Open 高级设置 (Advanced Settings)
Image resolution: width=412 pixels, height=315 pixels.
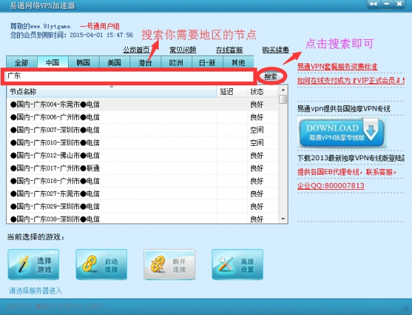pyautogui.click(x=237, y=265)
